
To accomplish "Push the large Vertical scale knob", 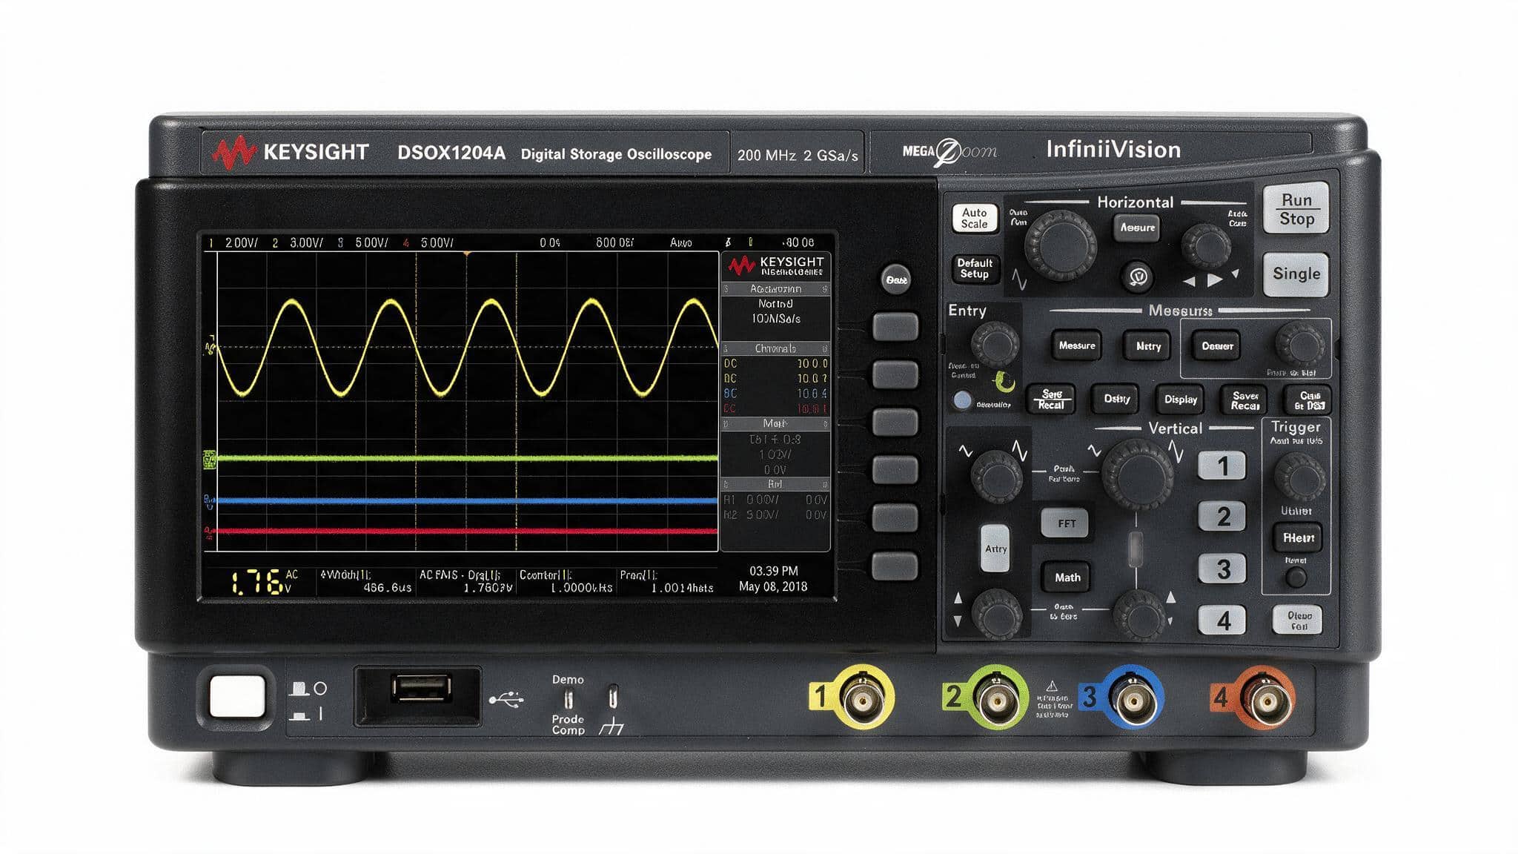I will click(1138, 474).
